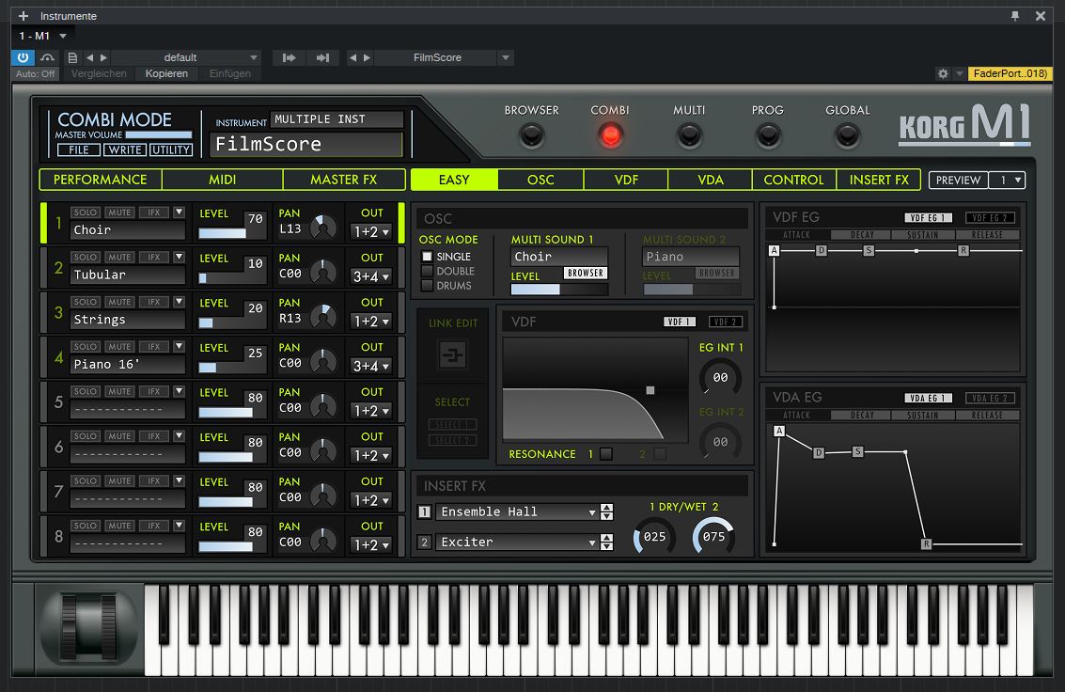Mute the Piano 16' timbre

click(x=119, y=347)
